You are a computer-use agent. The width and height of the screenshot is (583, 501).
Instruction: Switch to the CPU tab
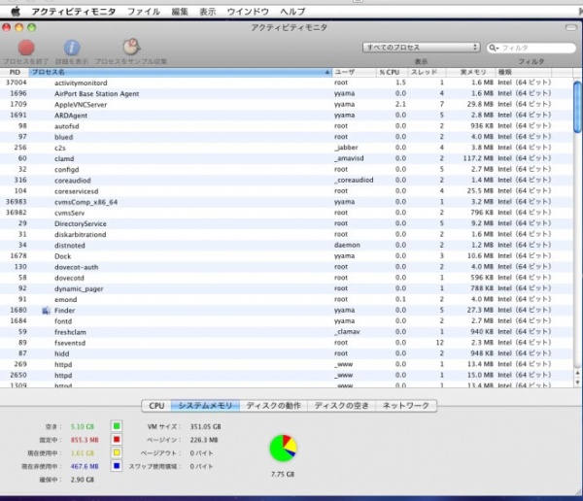(x=156, y=406)
